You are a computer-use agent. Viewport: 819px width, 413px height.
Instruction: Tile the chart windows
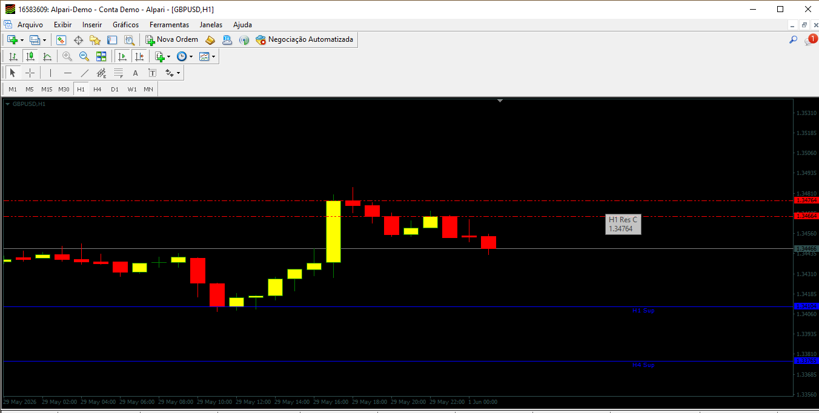[101, 56]
